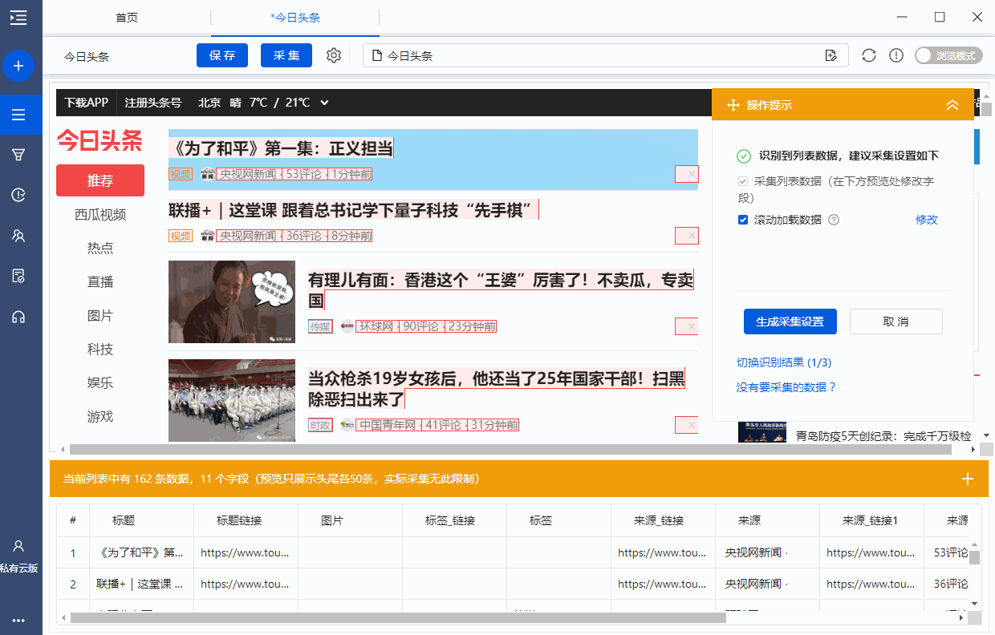
Task: Open the 图片 channel
Action: tap(100, 316)
